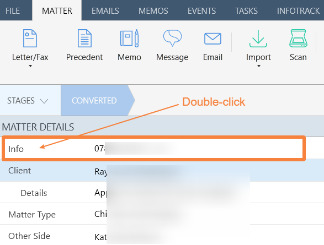Screen dimensions: 324x245
Task: Go to the EVENTS tab
Action: [201, 10]
